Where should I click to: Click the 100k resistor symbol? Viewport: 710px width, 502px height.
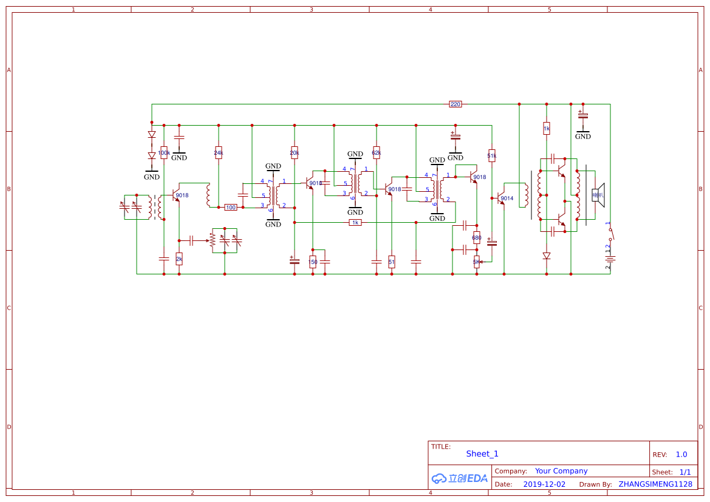tap(164, 152)
